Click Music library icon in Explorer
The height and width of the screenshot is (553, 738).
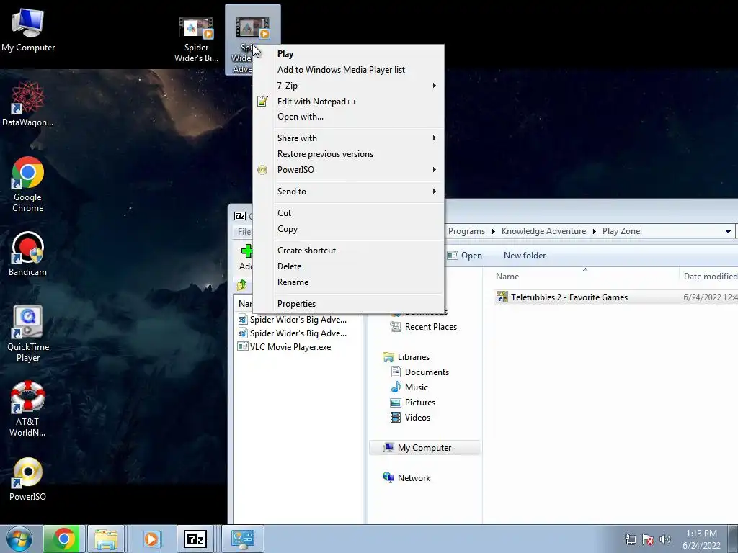click(396, 387)
